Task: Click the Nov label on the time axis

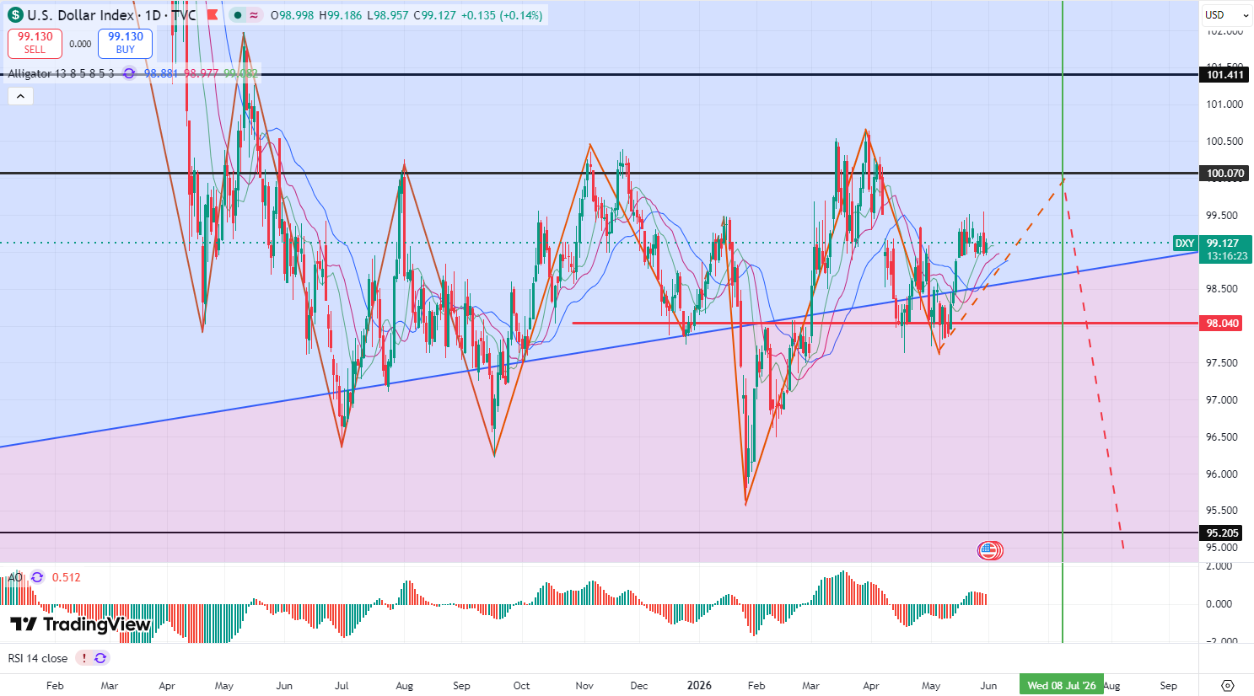Action: tap(584, 685)
